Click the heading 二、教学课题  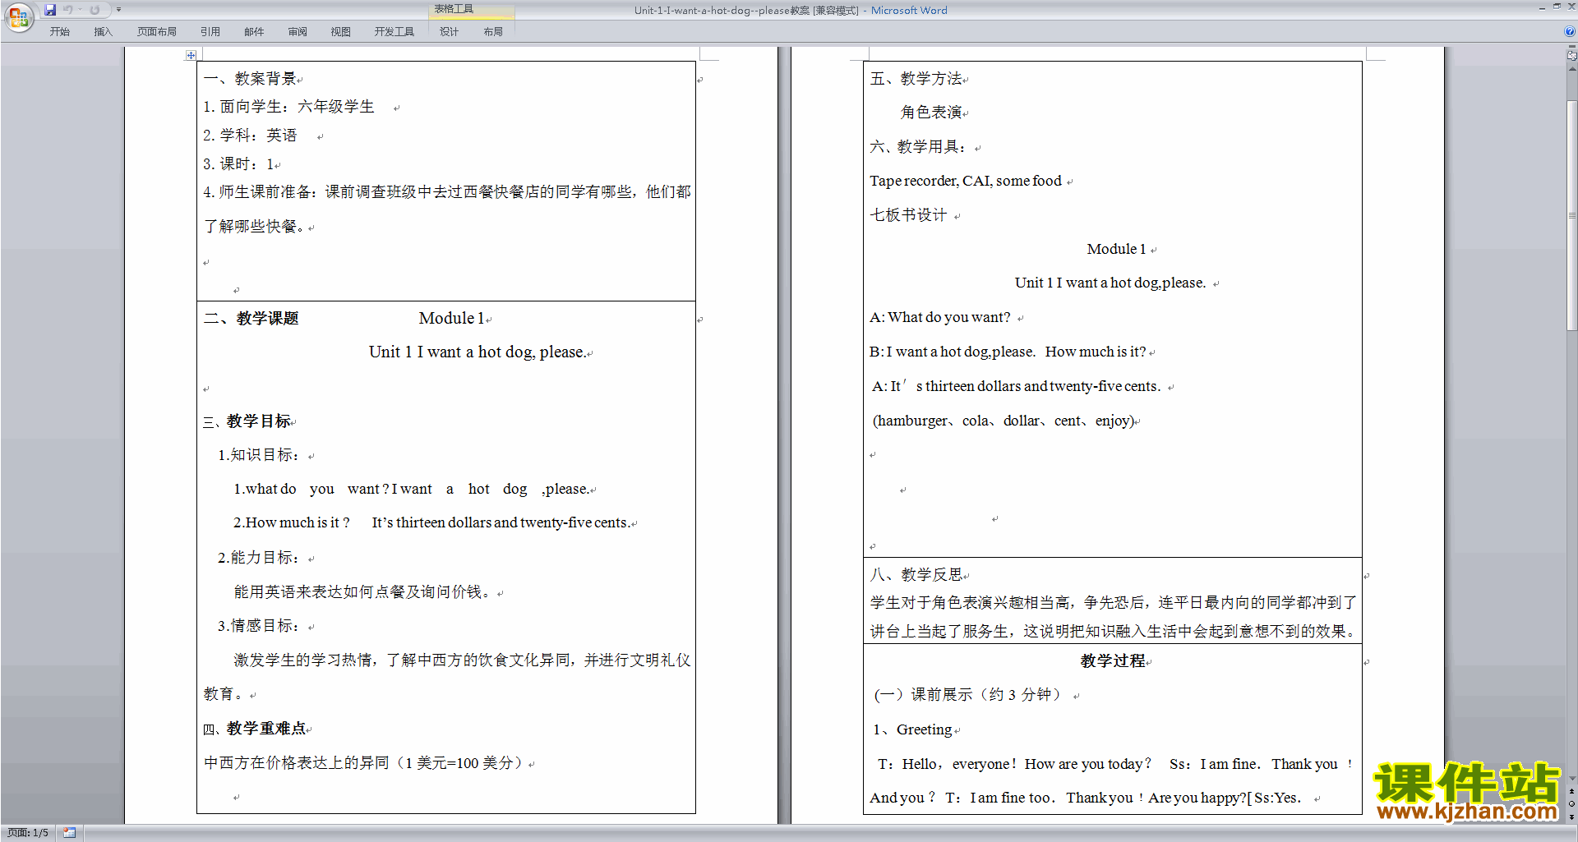tap(251, 319)
